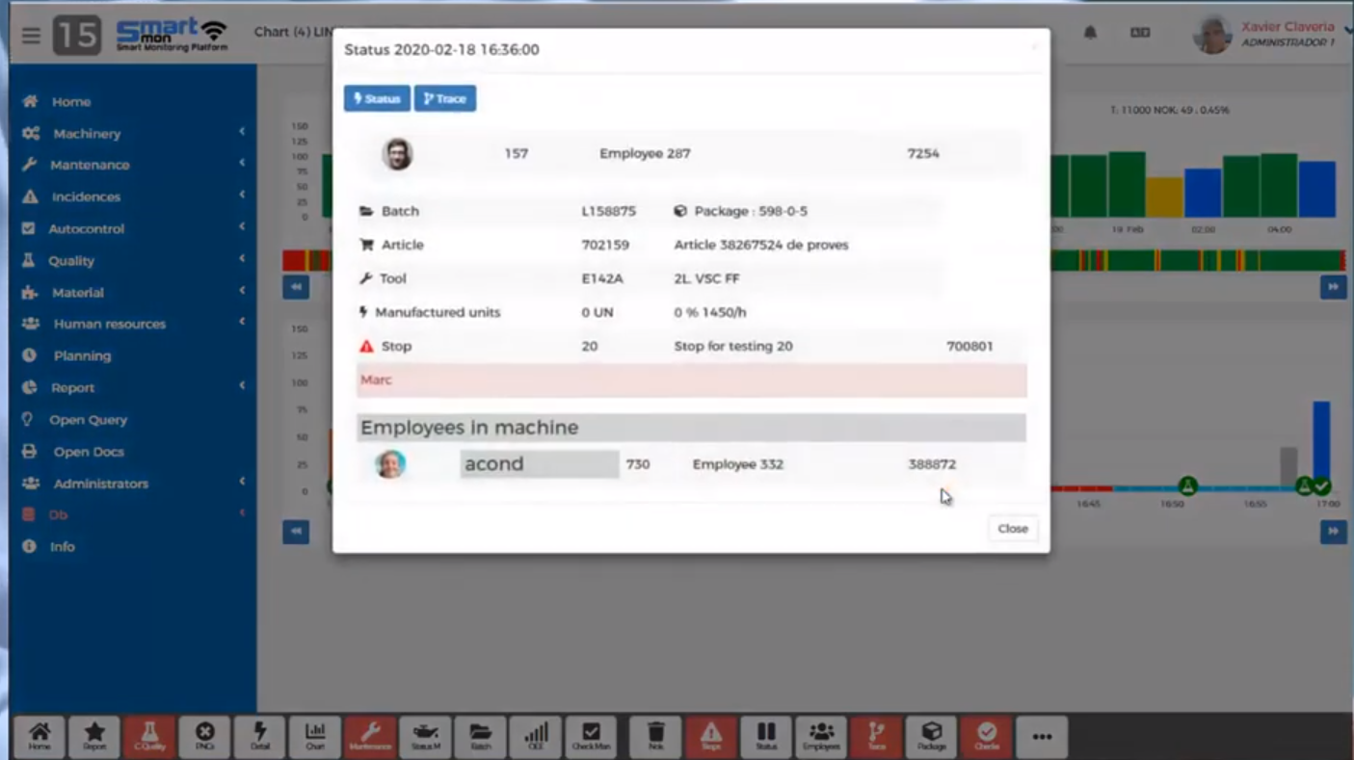This screenshot has width=1354, height=760.
Task: Close the Status dialog with Close button
Action: 1012,529
